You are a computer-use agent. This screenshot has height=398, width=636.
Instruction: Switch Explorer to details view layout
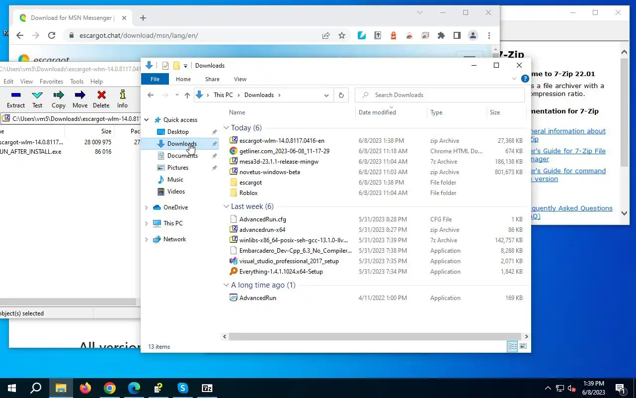tap(512, 347)
